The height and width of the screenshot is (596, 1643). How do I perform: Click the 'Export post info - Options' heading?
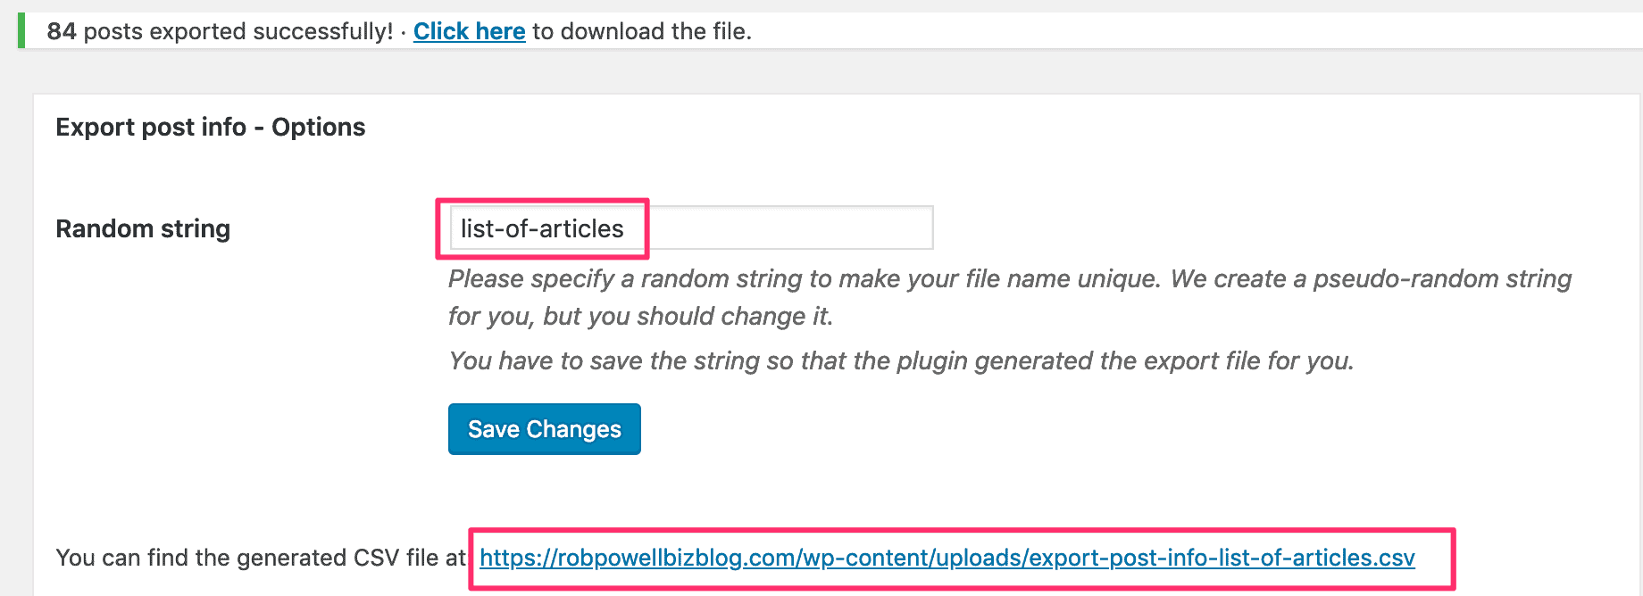[211, 127]
